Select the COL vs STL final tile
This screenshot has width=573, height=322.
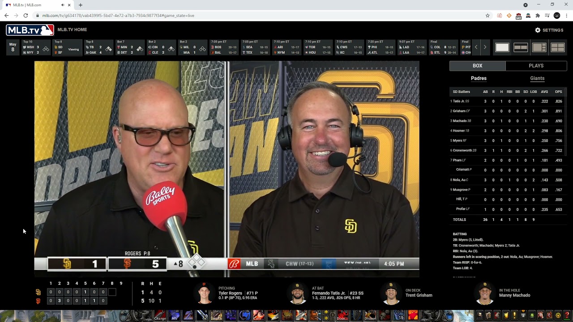pos(444,47)
